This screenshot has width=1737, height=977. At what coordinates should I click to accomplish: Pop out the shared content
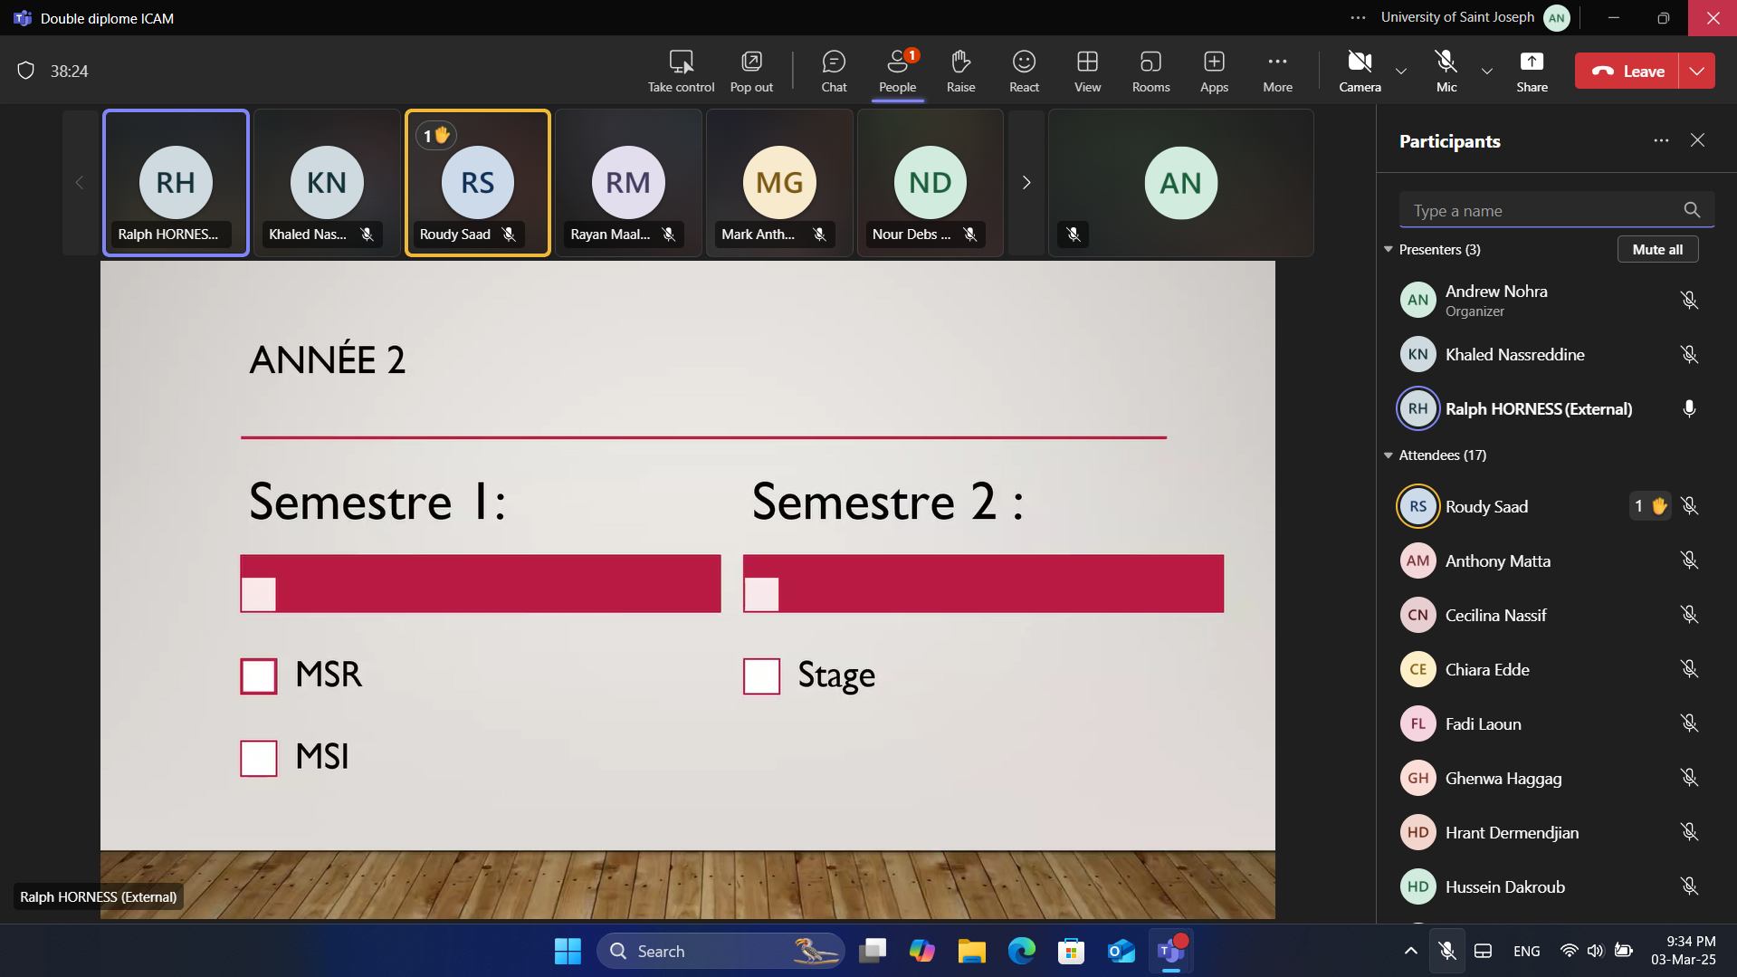pyautogui.click(x=751, y=71)
